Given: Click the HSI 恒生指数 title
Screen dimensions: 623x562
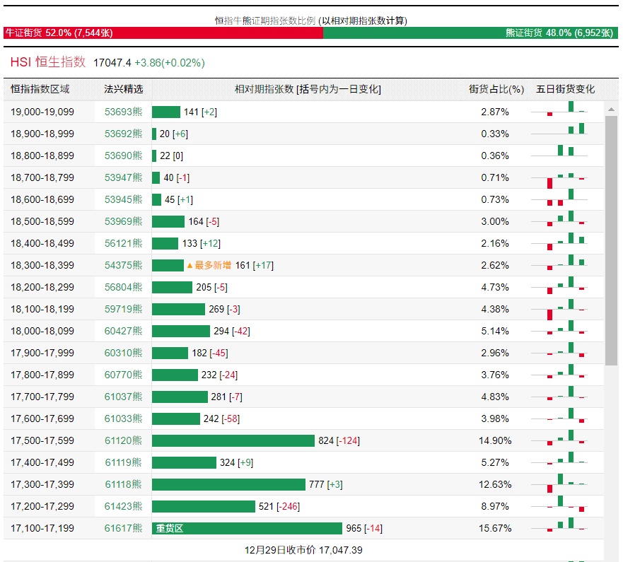Looking at the screenshot, I should (x=48, y=62).
